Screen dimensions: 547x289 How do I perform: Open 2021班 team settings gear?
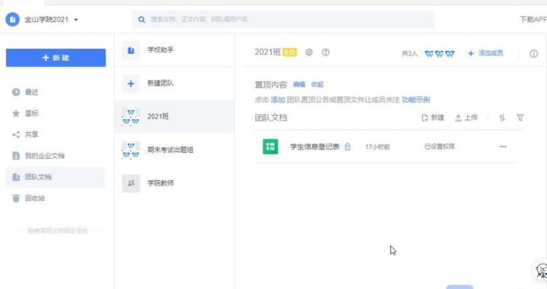point(308,52)
